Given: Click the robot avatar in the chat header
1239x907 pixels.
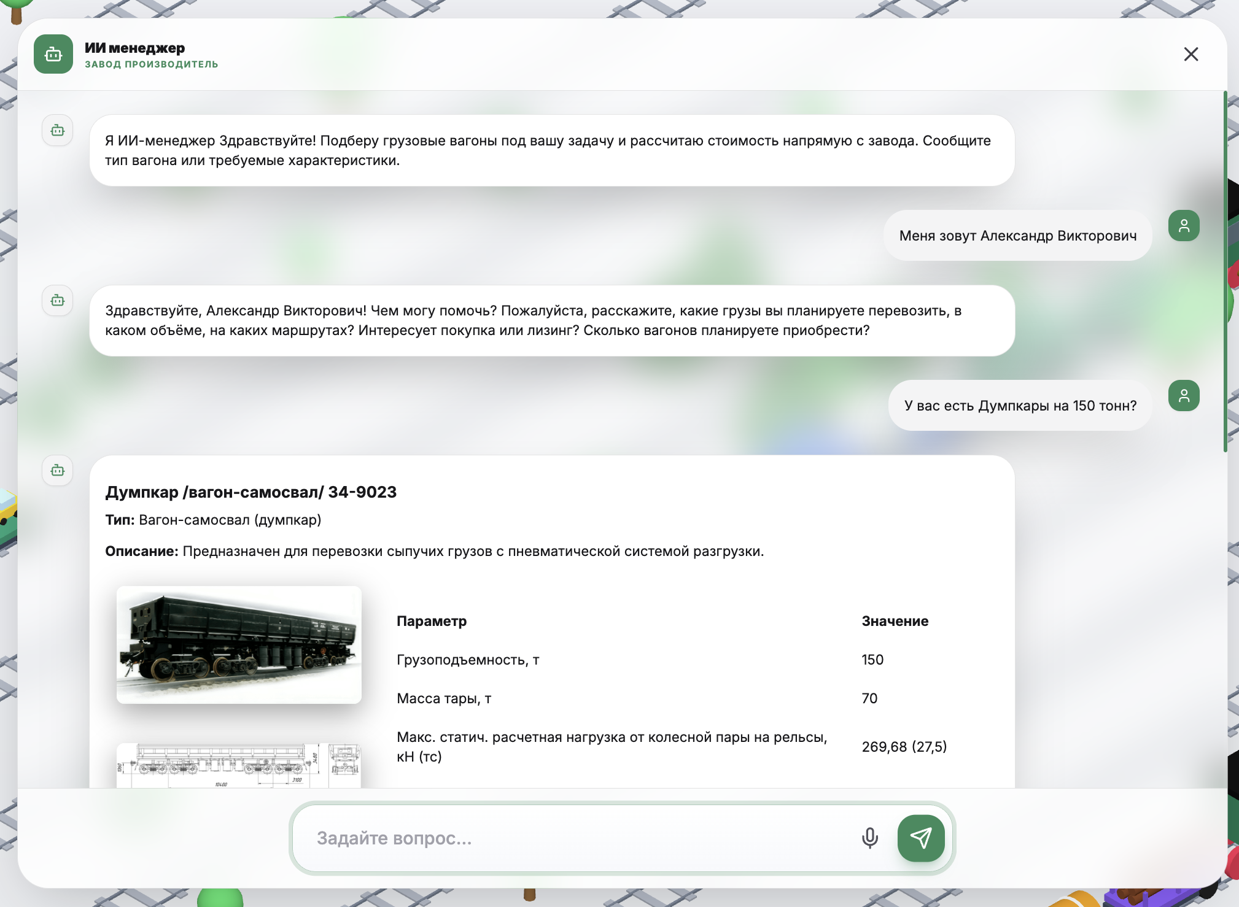Looking at the screenshot, I should coord(54,54).
